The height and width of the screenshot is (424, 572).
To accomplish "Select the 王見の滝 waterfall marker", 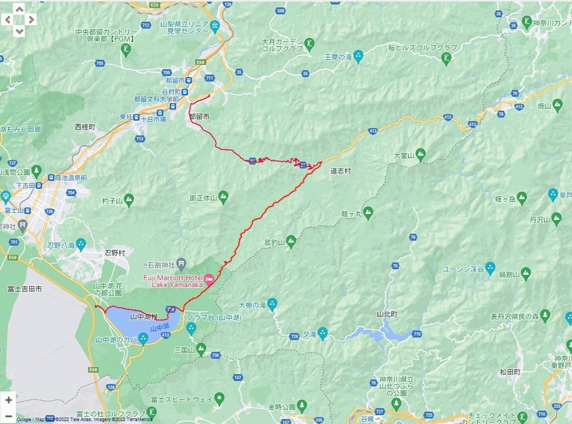I will [359, 56].
